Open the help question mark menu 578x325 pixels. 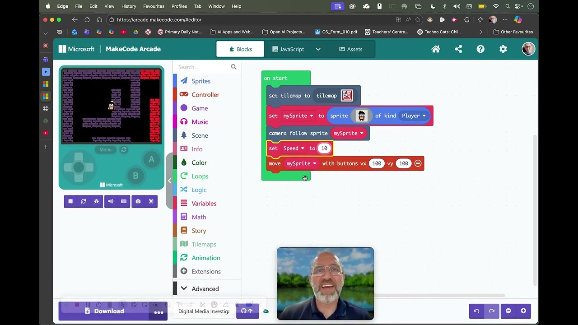pos(480,49)
